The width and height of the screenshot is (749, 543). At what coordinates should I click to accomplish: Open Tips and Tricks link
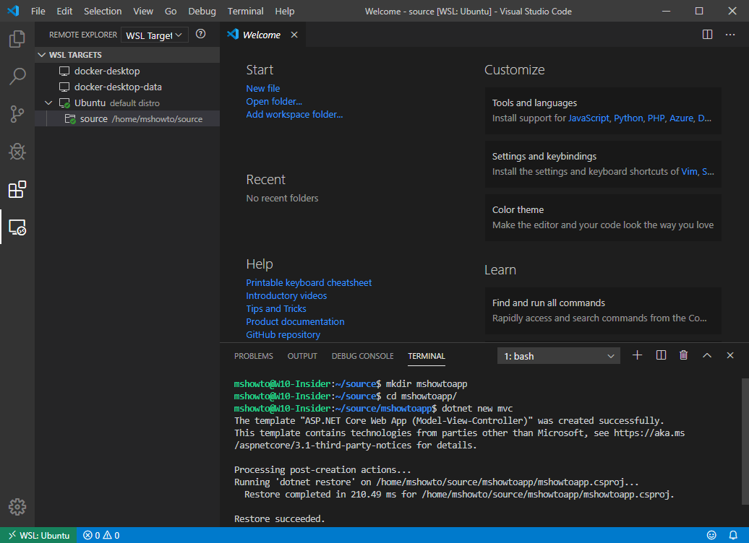coord(276,309)
